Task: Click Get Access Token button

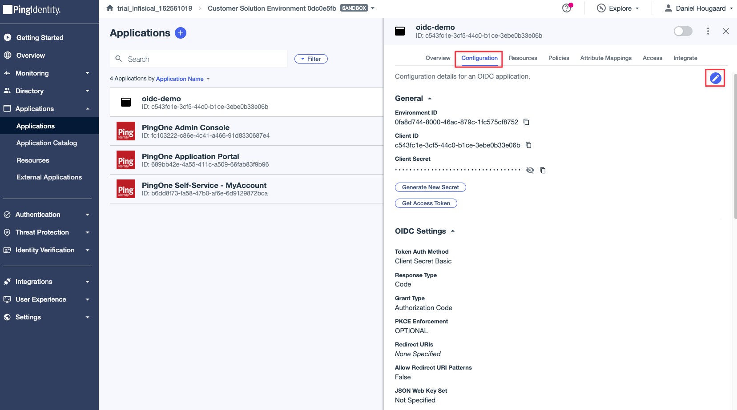Action: pyautogui.click(x=426, y=203)
